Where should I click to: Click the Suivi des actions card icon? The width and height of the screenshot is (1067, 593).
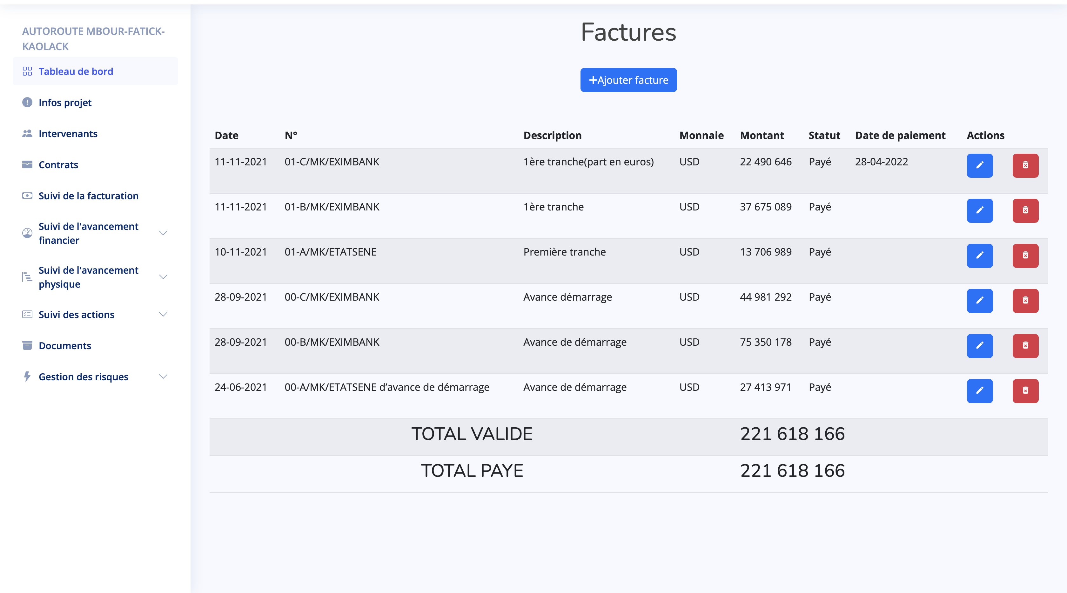click(x=27, y=314)
